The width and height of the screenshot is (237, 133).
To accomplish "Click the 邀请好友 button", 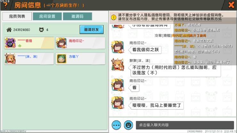I will click(92, 29).
